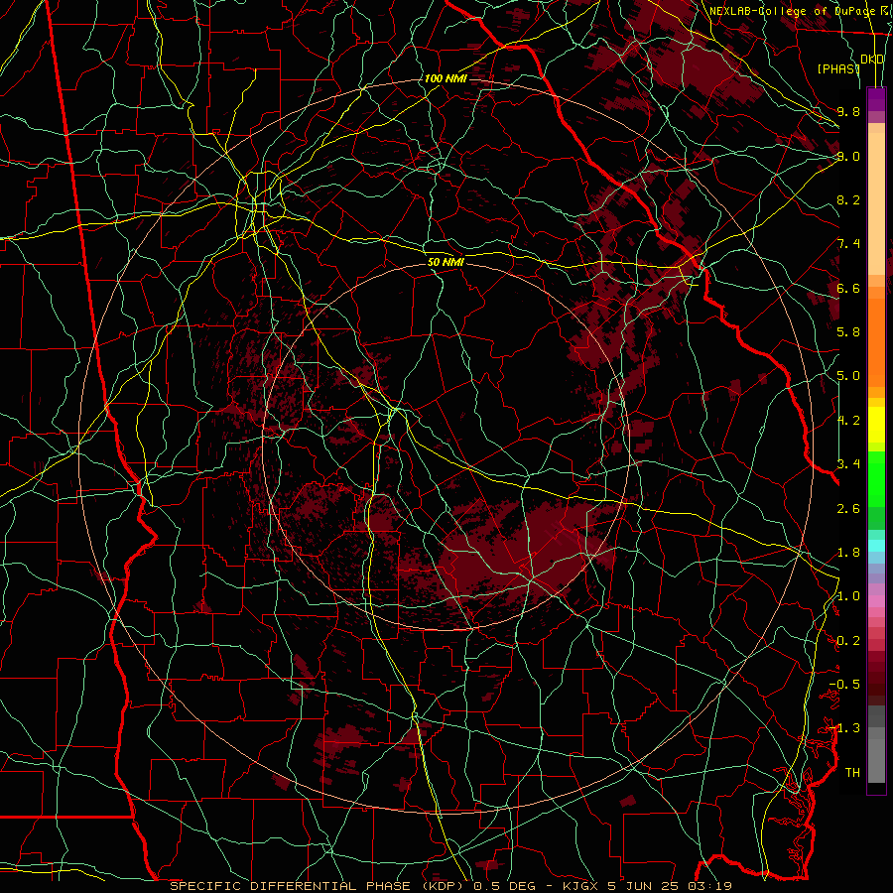The height and width of the screenshot is (893, 893).
Task: Click the 9.0 value on the color scale
Action: click(848, 156)
